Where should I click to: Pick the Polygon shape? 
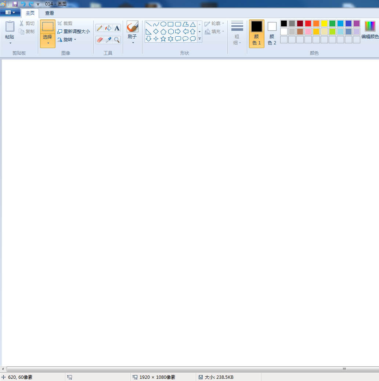[185, 24]
